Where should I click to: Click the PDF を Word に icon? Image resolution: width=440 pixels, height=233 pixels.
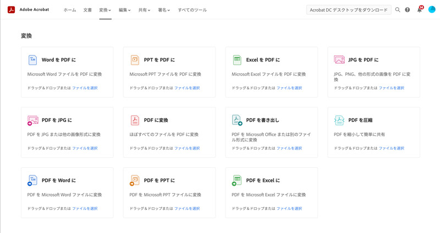[32, 180]
